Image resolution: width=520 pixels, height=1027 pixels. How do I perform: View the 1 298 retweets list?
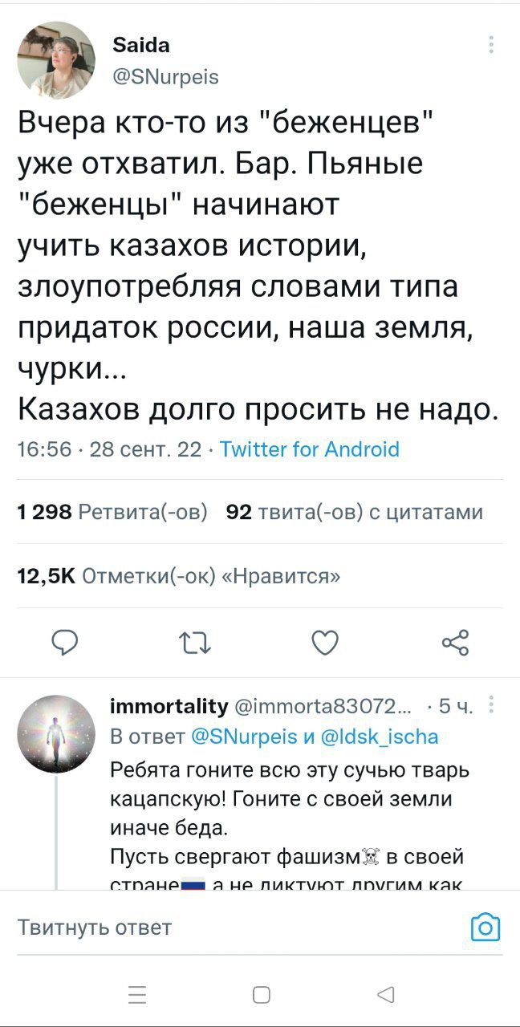click(x=112, y=512)
